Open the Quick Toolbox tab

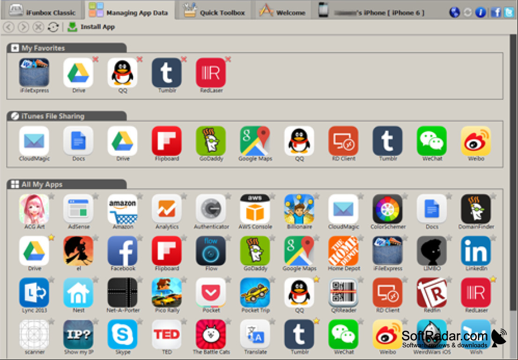(215, 10)
